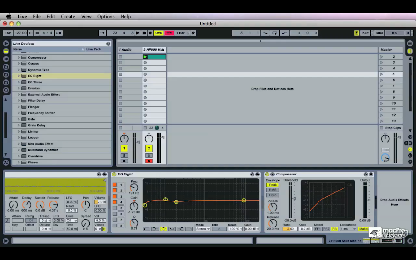Enable Draw Mode pencil icon
Image resolution: width=416 pixels, height=260 pixels.
pos(193,33)
